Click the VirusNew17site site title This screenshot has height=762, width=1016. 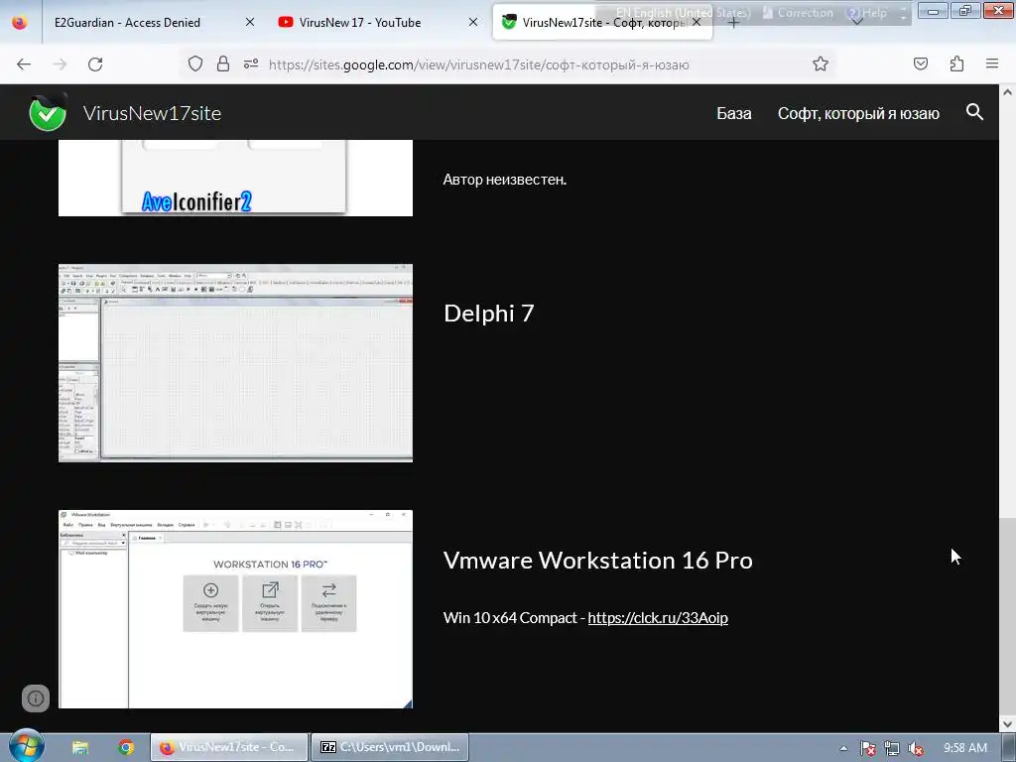coord(152,113)
